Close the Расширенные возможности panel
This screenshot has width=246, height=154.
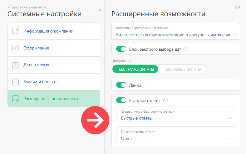[238, 7]
